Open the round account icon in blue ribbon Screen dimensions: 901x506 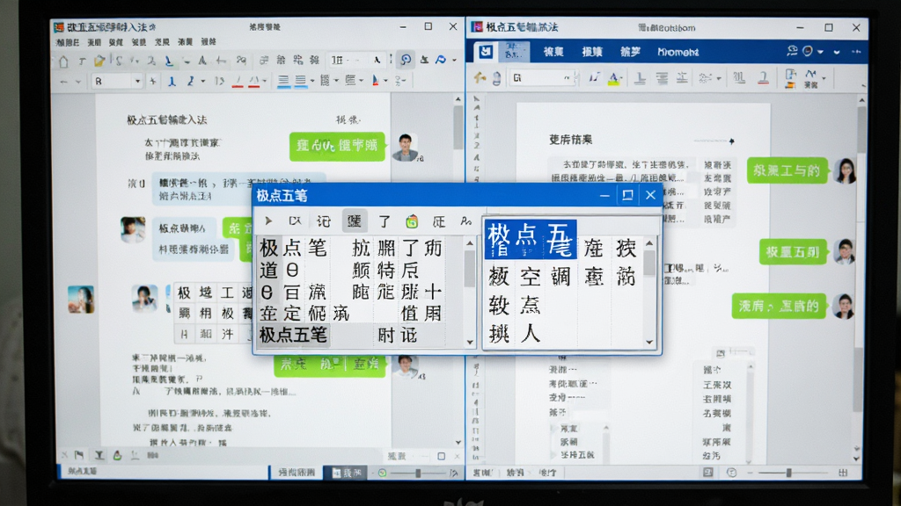[x=808, y=51]
